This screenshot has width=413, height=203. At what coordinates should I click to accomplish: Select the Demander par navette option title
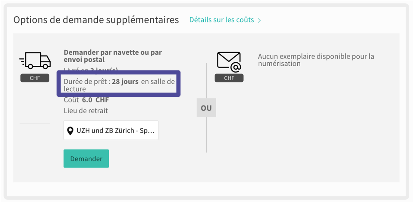(113, 56)
